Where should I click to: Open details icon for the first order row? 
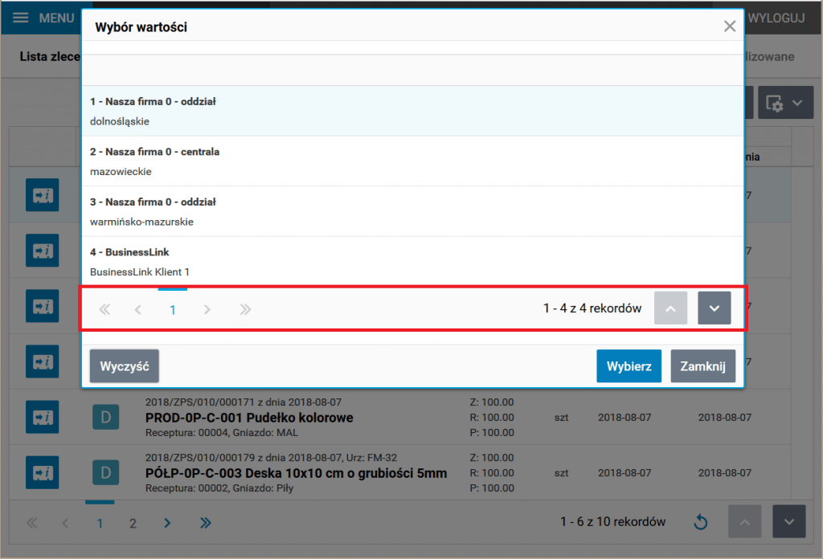click(43, 195)
